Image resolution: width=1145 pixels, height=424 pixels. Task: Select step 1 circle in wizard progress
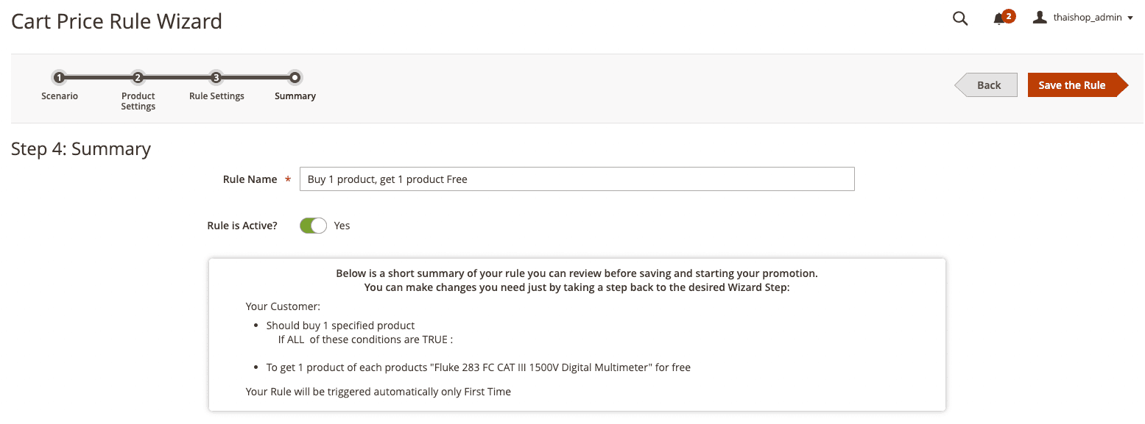click(x=60, y=77)
